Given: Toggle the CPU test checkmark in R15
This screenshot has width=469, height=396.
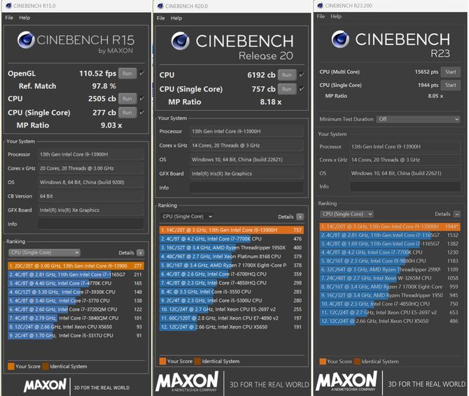Looking at the screenshot, I should [142, 98].
